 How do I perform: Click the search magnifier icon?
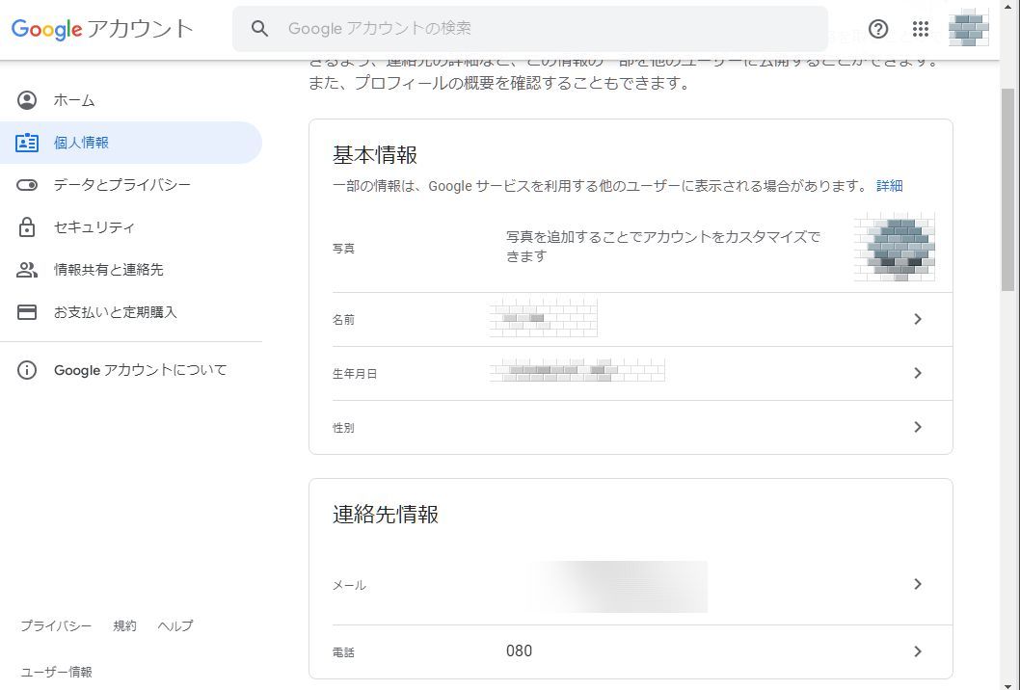coord(259,29)
